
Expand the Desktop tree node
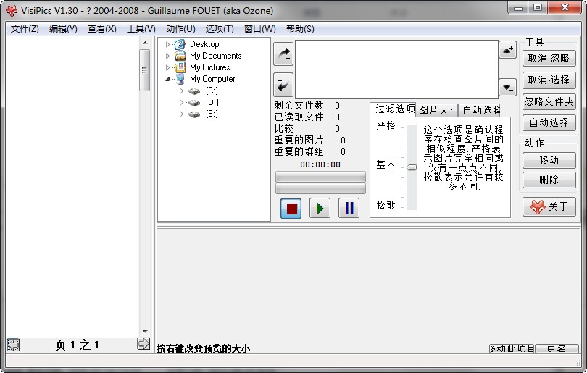(167, 44)
